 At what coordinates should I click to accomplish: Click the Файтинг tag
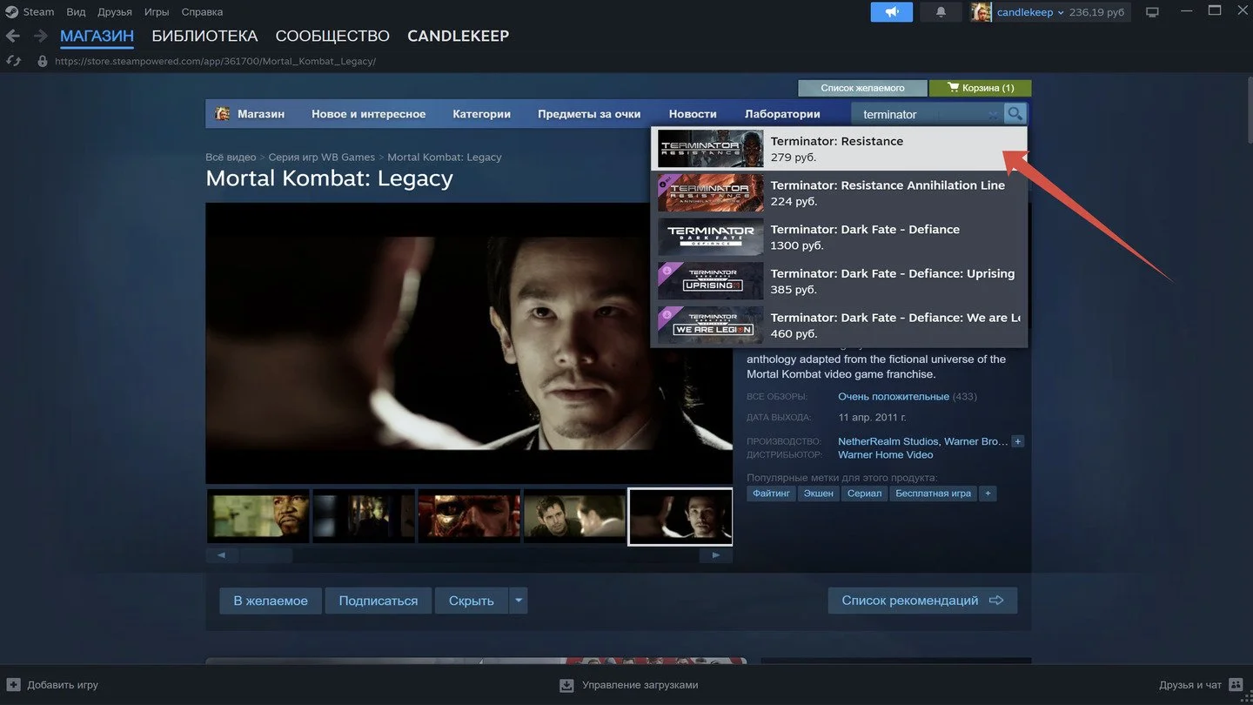[771, 493]
